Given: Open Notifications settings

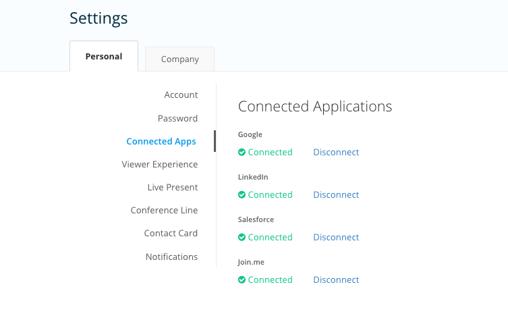Looking at the screenshot, I should pos(172,257).
